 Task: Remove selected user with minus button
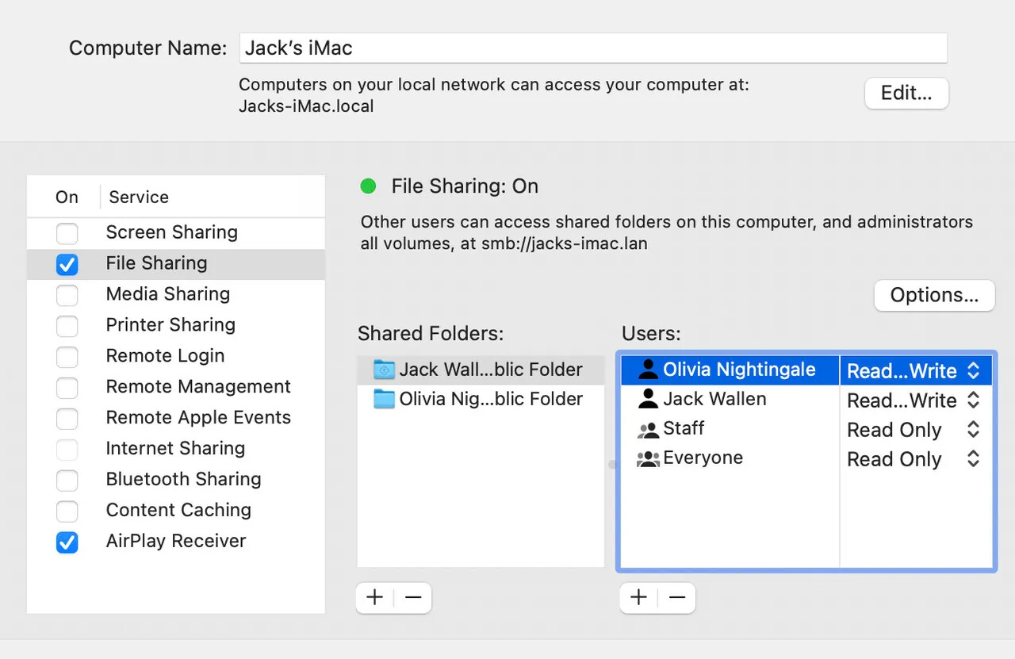click(x=676, y=598)
